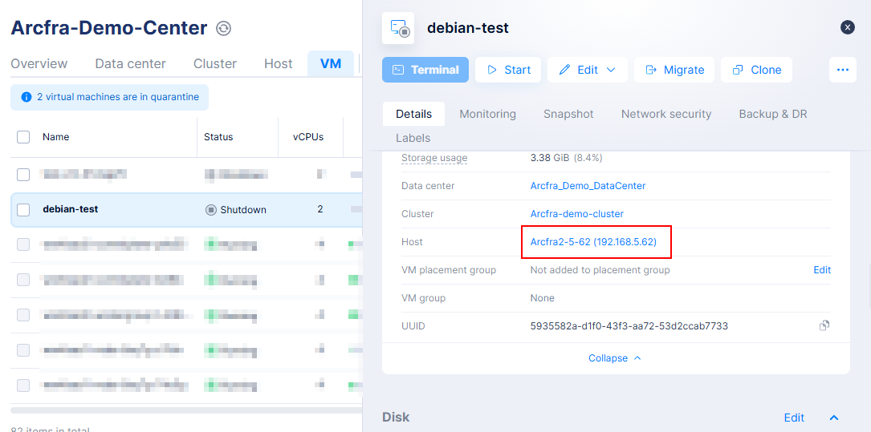
Task: Collapse the Disk section with chevron
Action: click(x=833, y=418)
